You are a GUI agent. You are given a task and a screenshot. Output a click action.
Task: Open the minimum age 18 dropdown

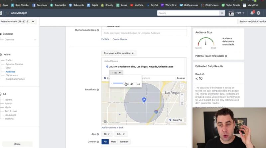point(106,134)
